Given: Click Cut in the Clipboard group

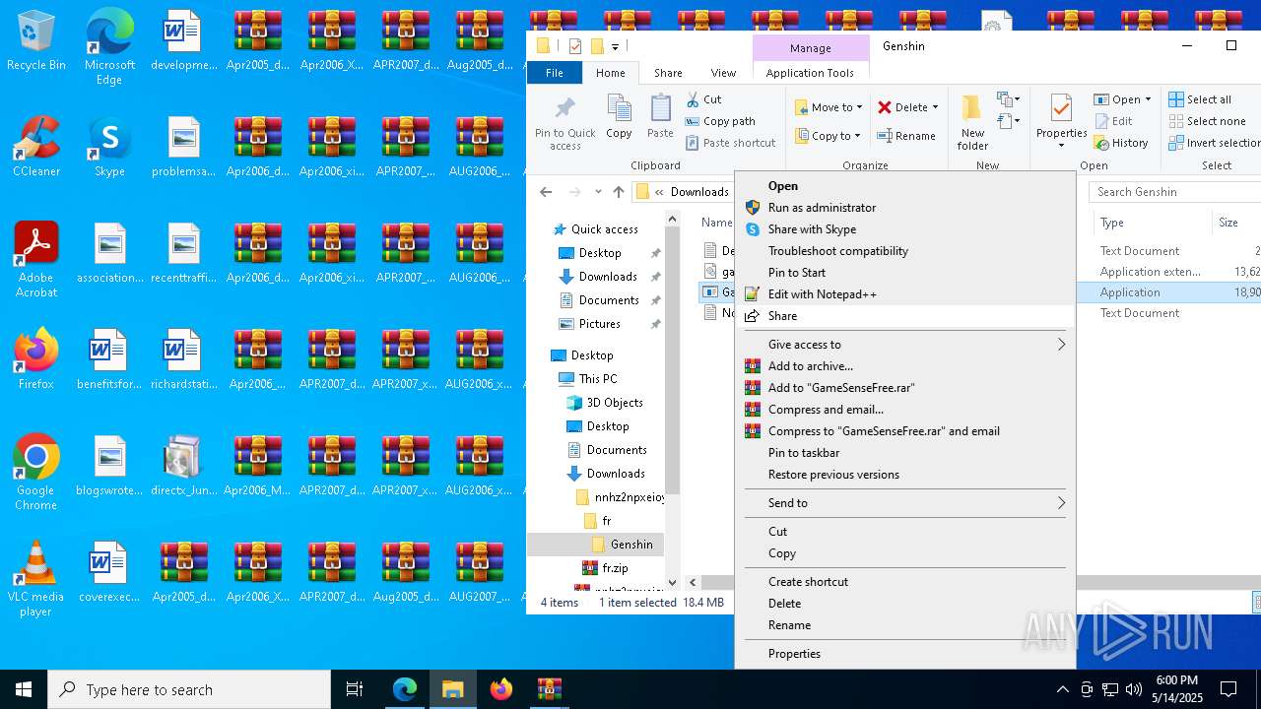Looking at the screenshot, I should (703, 99).
